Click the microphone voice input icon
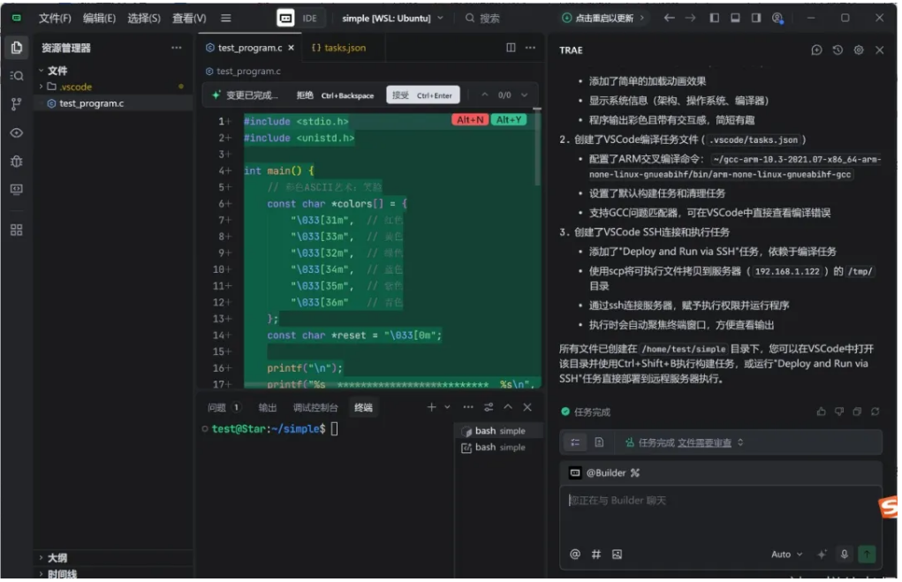 click(x=845, y=554)
